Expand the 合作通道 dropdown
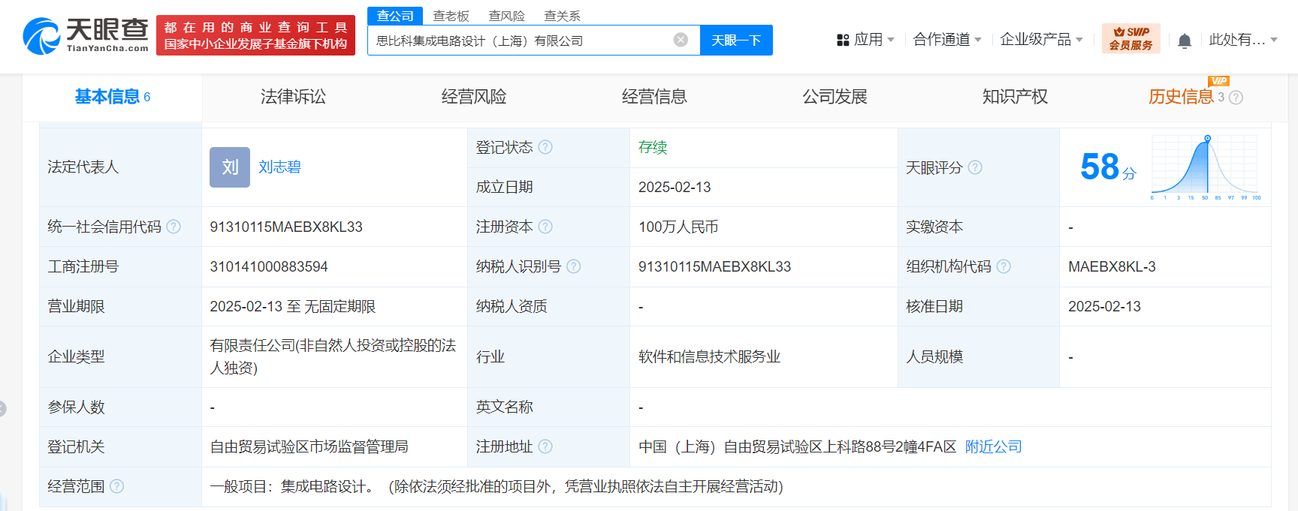The image size is (1298, 511). pyautogui.click(x=946, y=40)
